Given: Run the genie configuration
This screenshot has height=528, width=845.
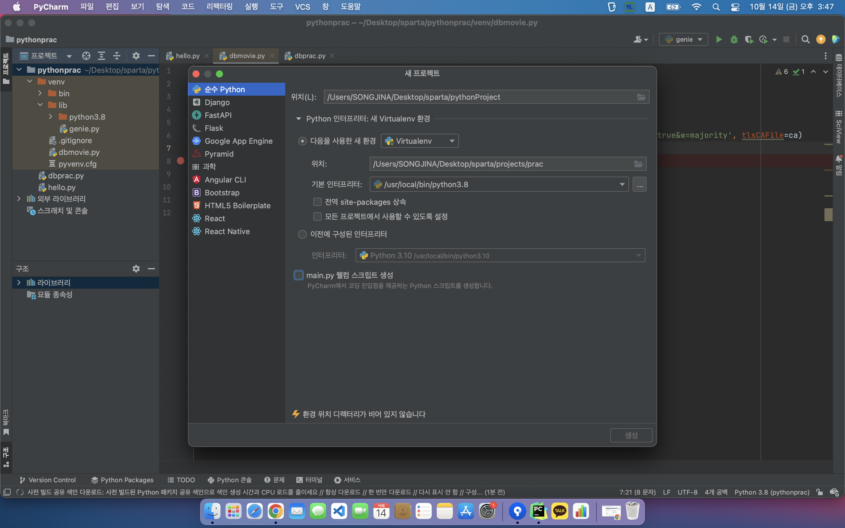Looking at the screenshot, I should (719, 40).
